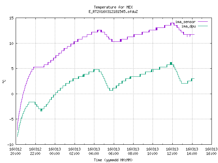Click the x-axis tick 160313 04:00
The image size is (218, 163).
click(x=94, y=151)
